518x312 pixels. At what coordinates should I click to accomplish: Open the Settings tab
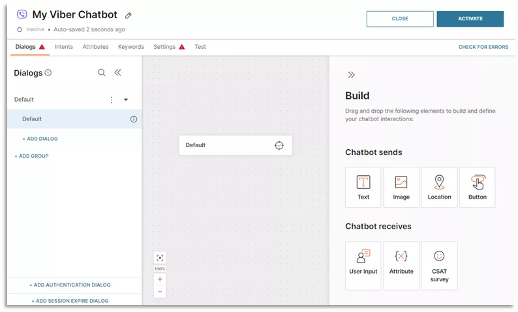[164, 47]
